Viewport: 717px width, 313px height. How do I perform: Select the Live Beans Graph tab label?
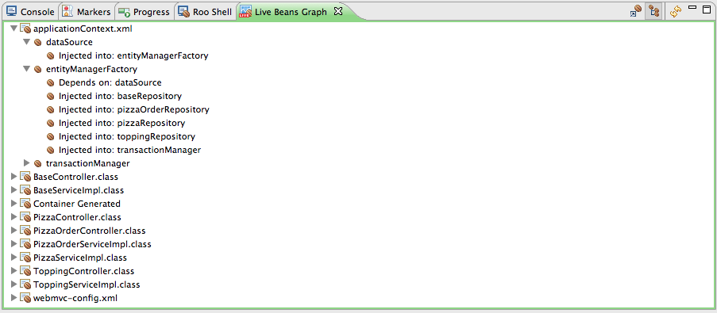[291, 12]
